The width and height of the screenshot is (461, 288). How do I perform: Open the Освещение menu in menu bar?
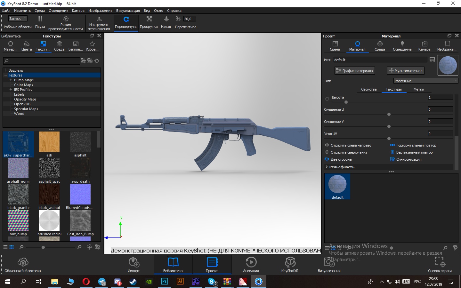[58, 11]
